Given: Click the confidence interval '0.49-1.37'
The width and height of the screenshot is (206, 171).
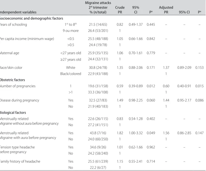Looking at the screenshot, I should (x=136, y=25).
